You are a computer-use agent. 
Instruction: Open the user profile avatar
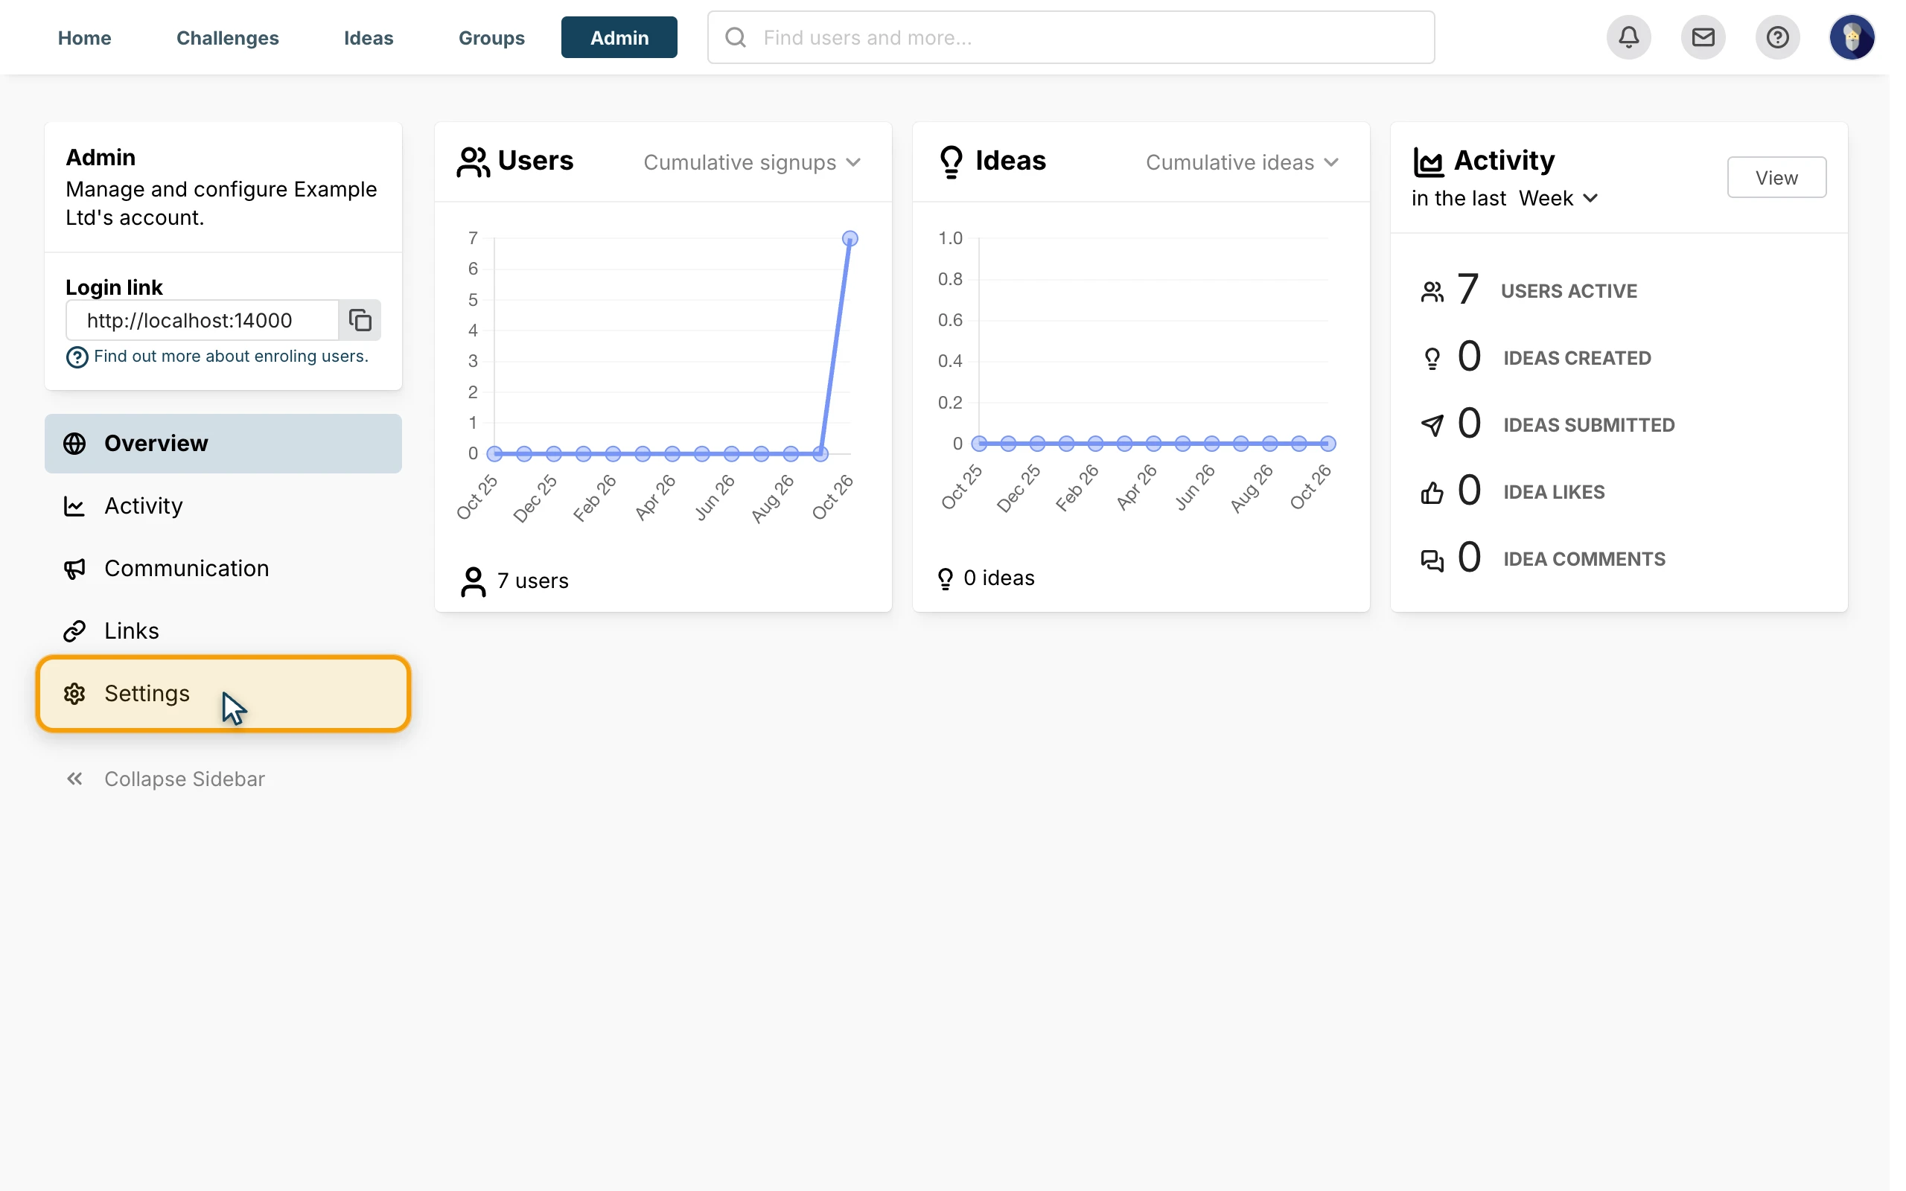pos(1852,37)
